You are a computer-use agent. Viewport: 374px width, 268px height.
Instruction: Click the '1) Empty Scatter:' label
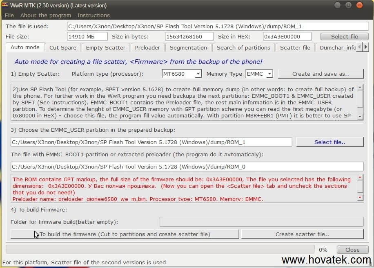tap(35, 74)
